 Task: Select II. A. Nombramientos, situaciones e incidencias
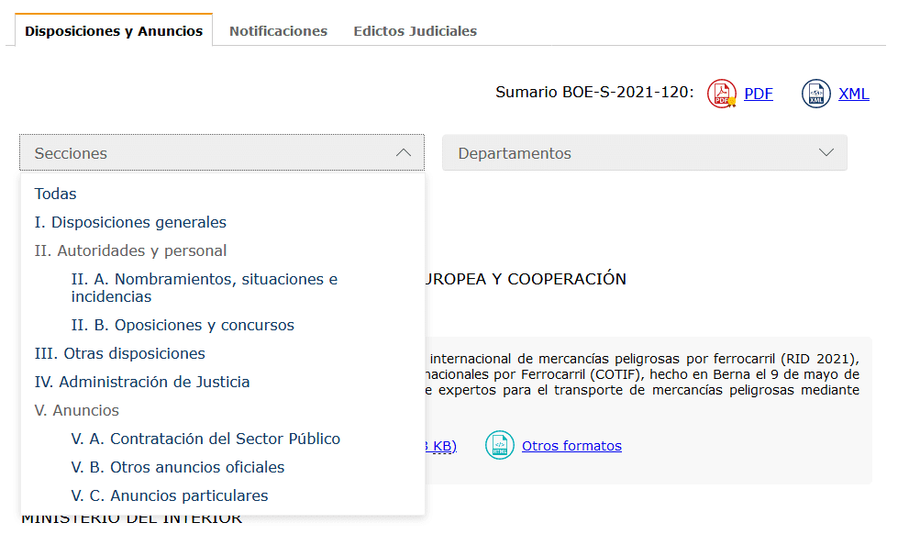(204, 287)
